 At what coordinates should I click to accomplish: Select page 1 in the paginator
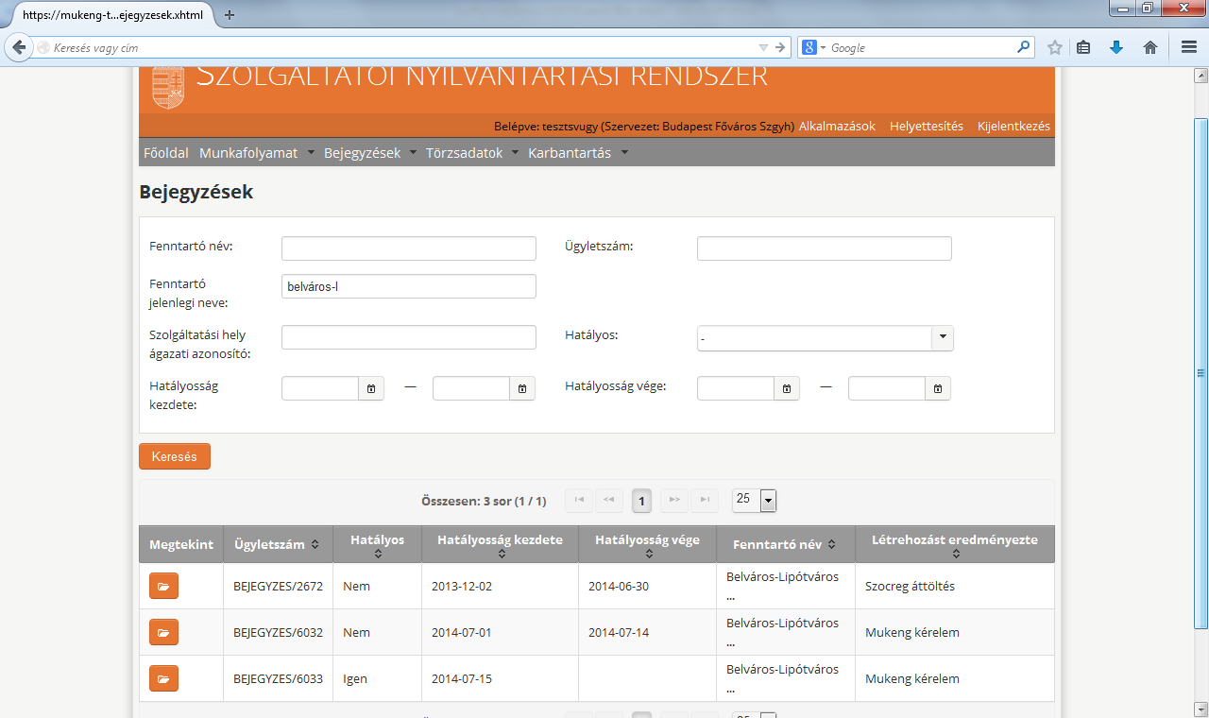pos(642,501)
